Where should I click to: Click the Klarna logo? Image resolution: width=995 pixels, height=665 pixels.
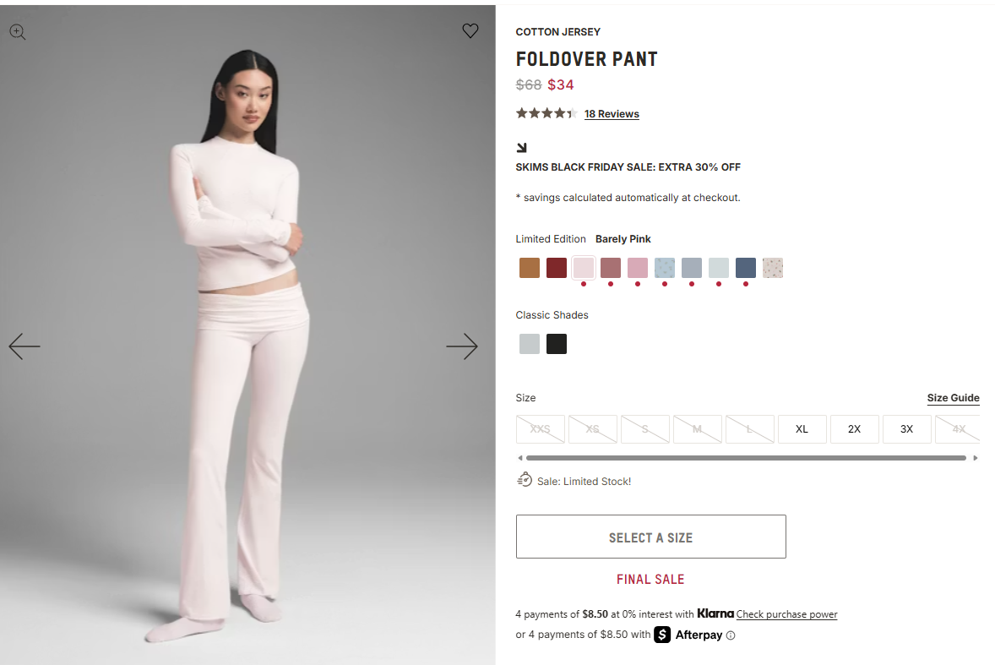(715, 613)
